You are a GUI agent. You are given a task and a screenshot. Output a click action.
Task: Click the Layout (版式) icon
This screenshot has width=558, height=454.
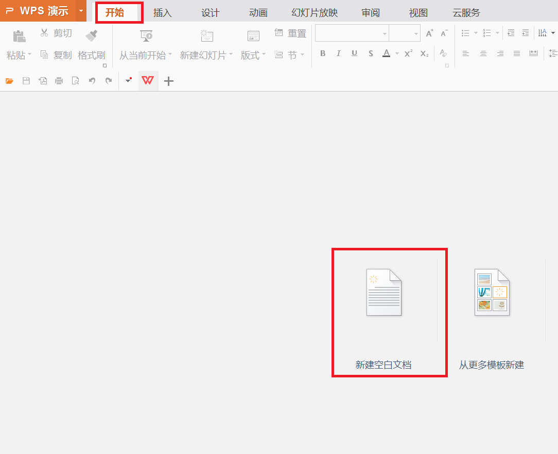tap(253, 36)
